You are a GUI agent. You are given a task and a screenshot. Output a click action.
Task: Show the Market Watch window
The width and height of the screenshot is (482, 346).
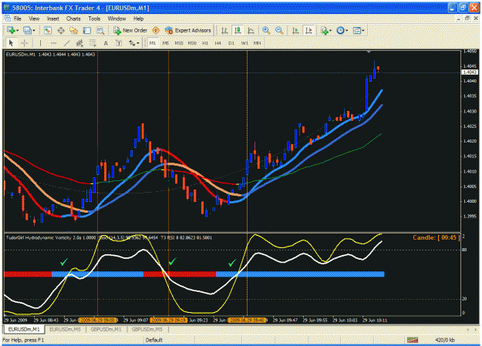(47, 30)
